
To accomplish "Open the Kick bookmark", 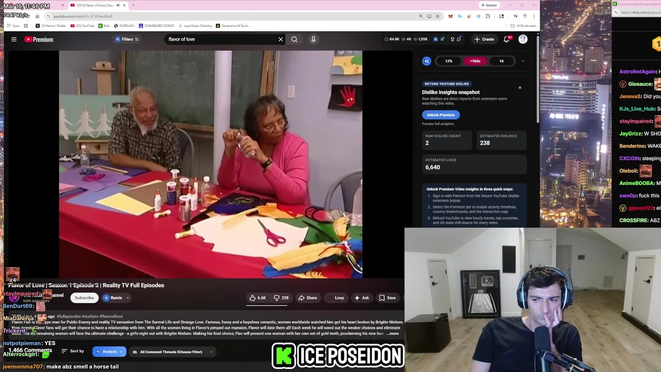I will tap(104, 26).
